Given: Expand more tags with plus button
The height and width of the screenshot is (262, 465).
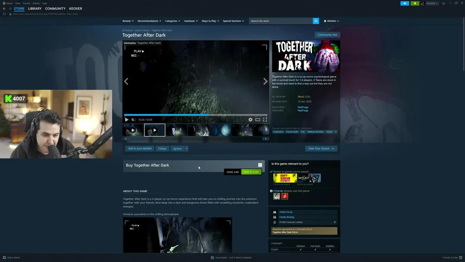Looking at the screenshot, I should (x=335, y=132).
